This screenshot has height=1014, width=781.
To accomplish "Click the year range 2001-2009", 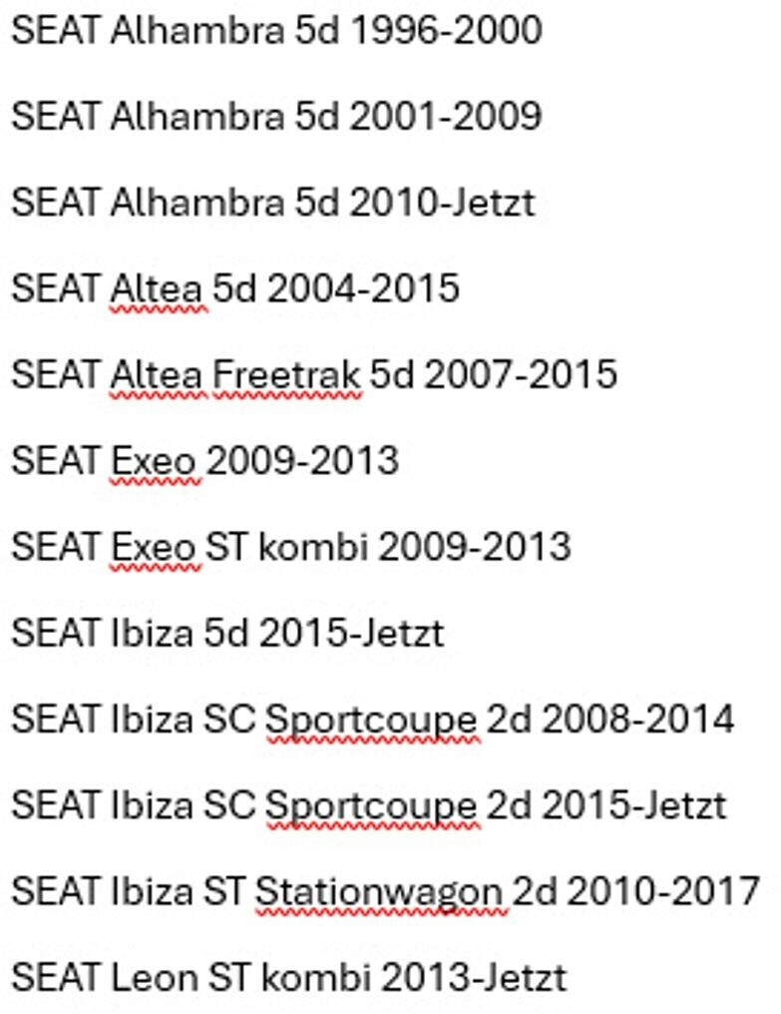I will tap(446, 116).
